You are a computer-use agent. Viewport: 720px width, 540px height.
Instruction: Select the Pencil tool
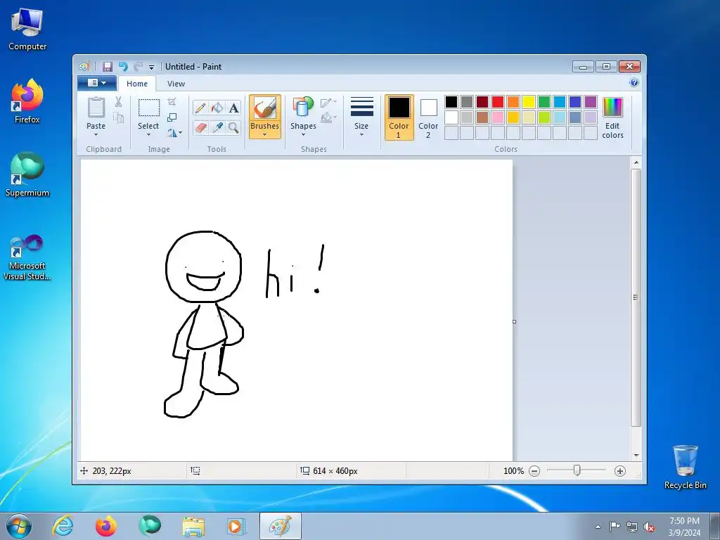(200, 108)
